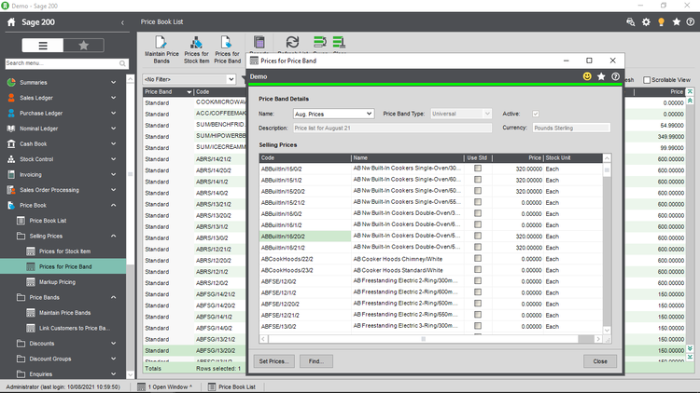The image size is (700, 393).
Task: Switch to the favourites star tab
Action: coord(83,46)
